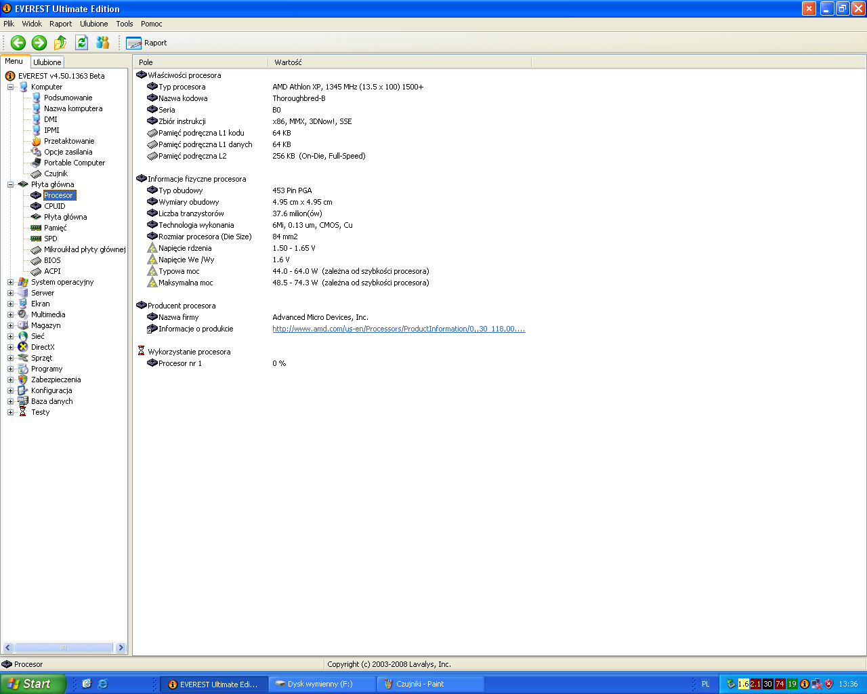Switch to the Menu tab in side panel
The height and width of the screenshot is (694, 867).
[14, 62]
